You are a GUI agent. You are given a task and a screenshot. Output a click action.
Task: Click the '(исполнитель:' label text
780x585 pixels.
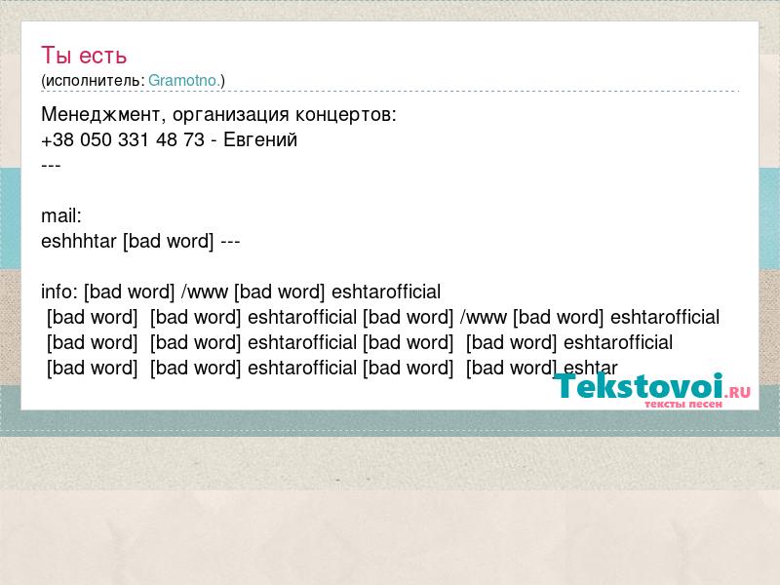click(x=93, y=81)
